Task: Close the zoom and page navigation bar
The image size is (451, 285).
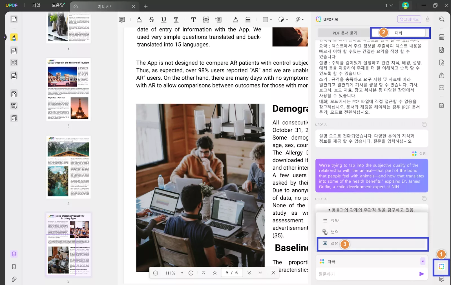Action: (273, 273)
